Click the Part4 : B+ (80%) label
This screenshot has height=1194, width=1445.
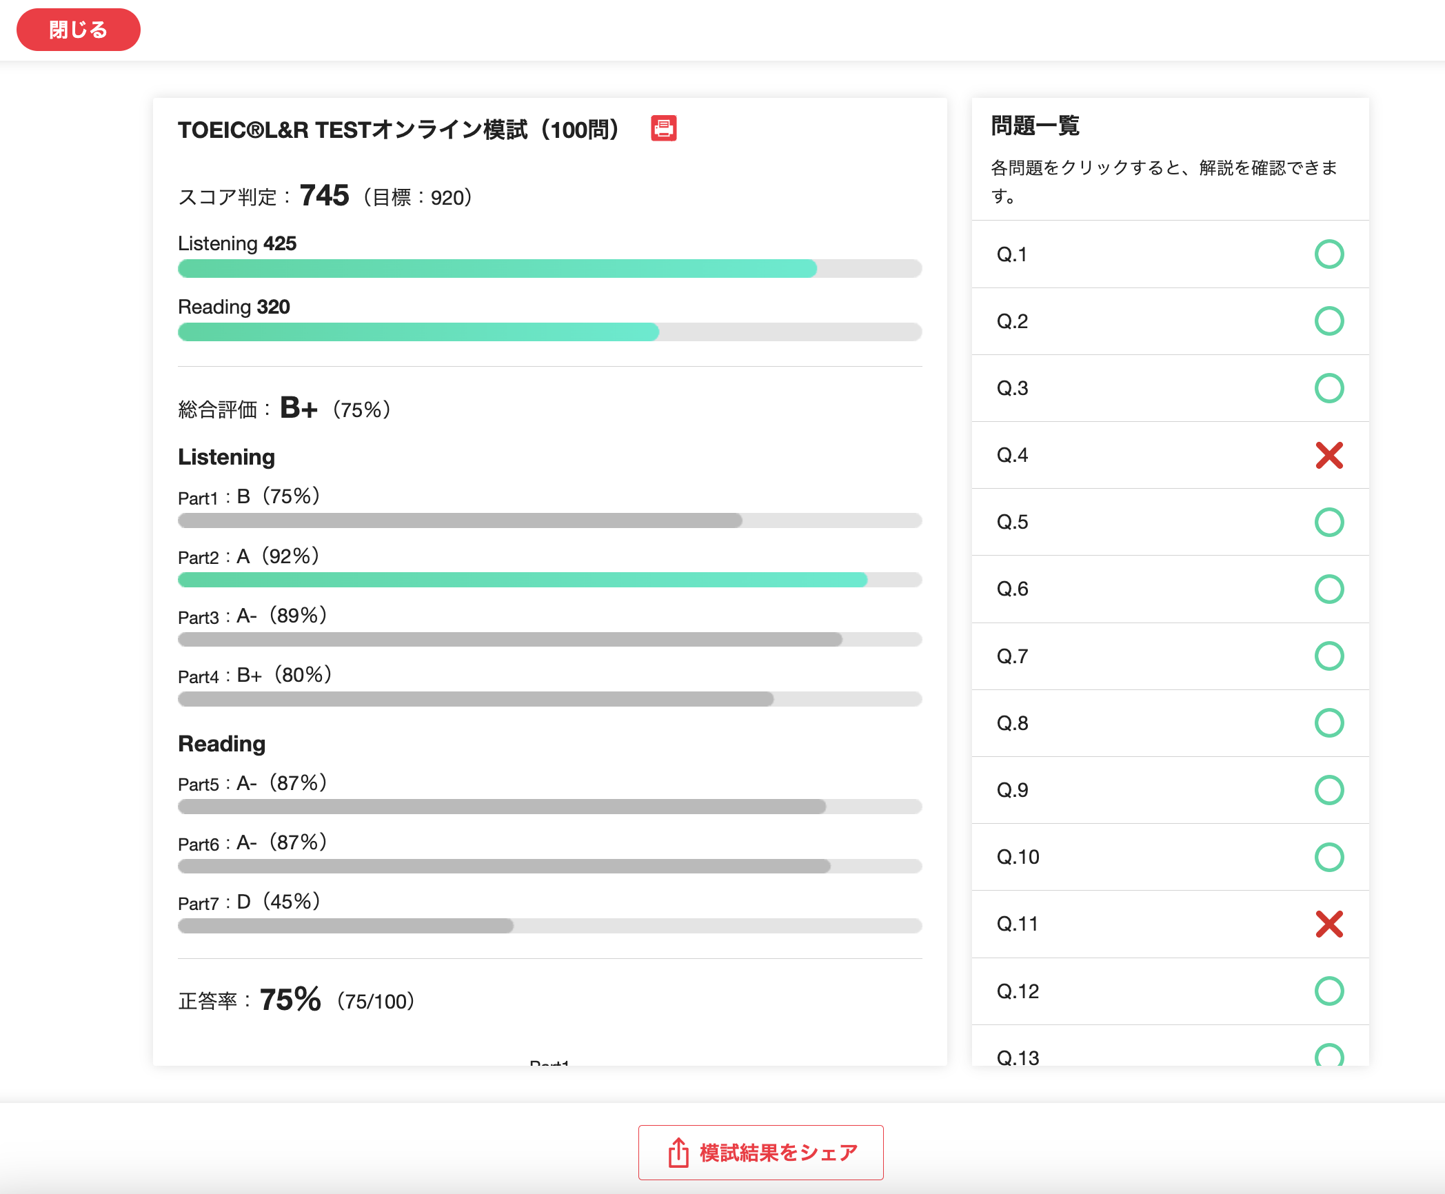(x=256, y=675)
